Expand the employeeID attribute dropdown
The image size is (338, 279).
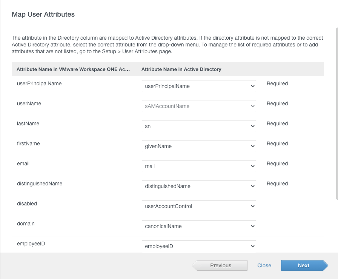pyautogui.click(x=199, y=246)
